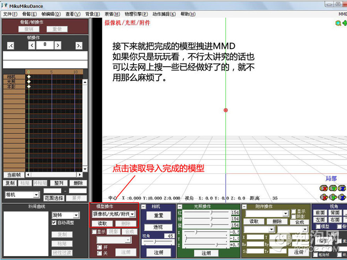Click the timeline vertical scrollbar down arrow
Viewport: 347px width, 260px height.
click(x=85, y=170)
